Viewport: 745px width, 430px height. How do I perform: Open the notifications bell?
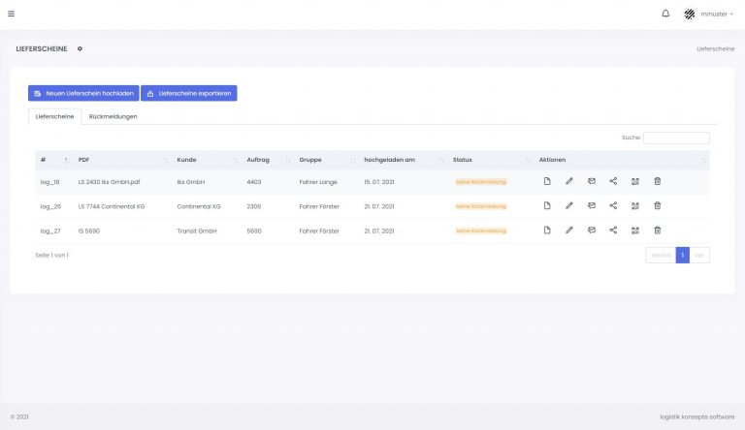coord(665,14)
